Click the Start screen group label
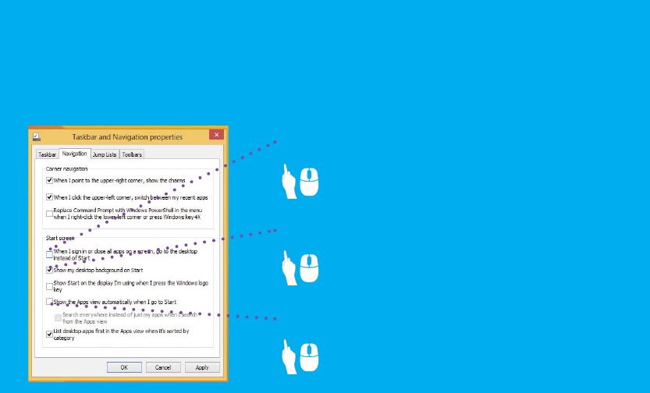 point(59,238)
